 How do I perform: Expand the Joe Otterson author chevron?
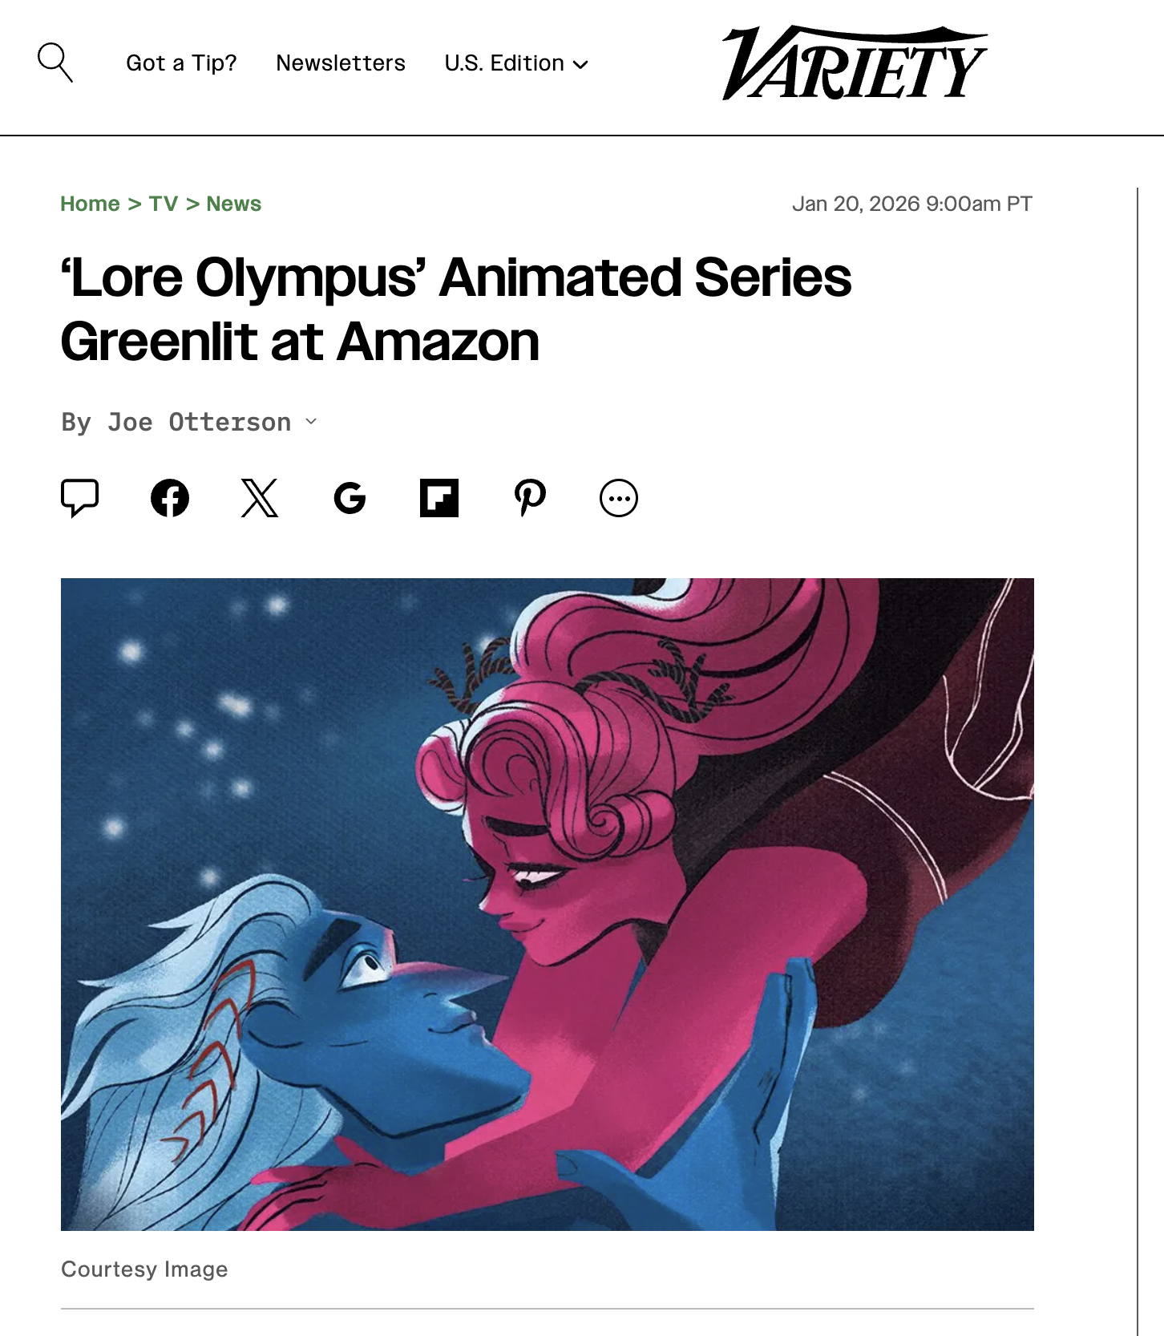[311, 421]
